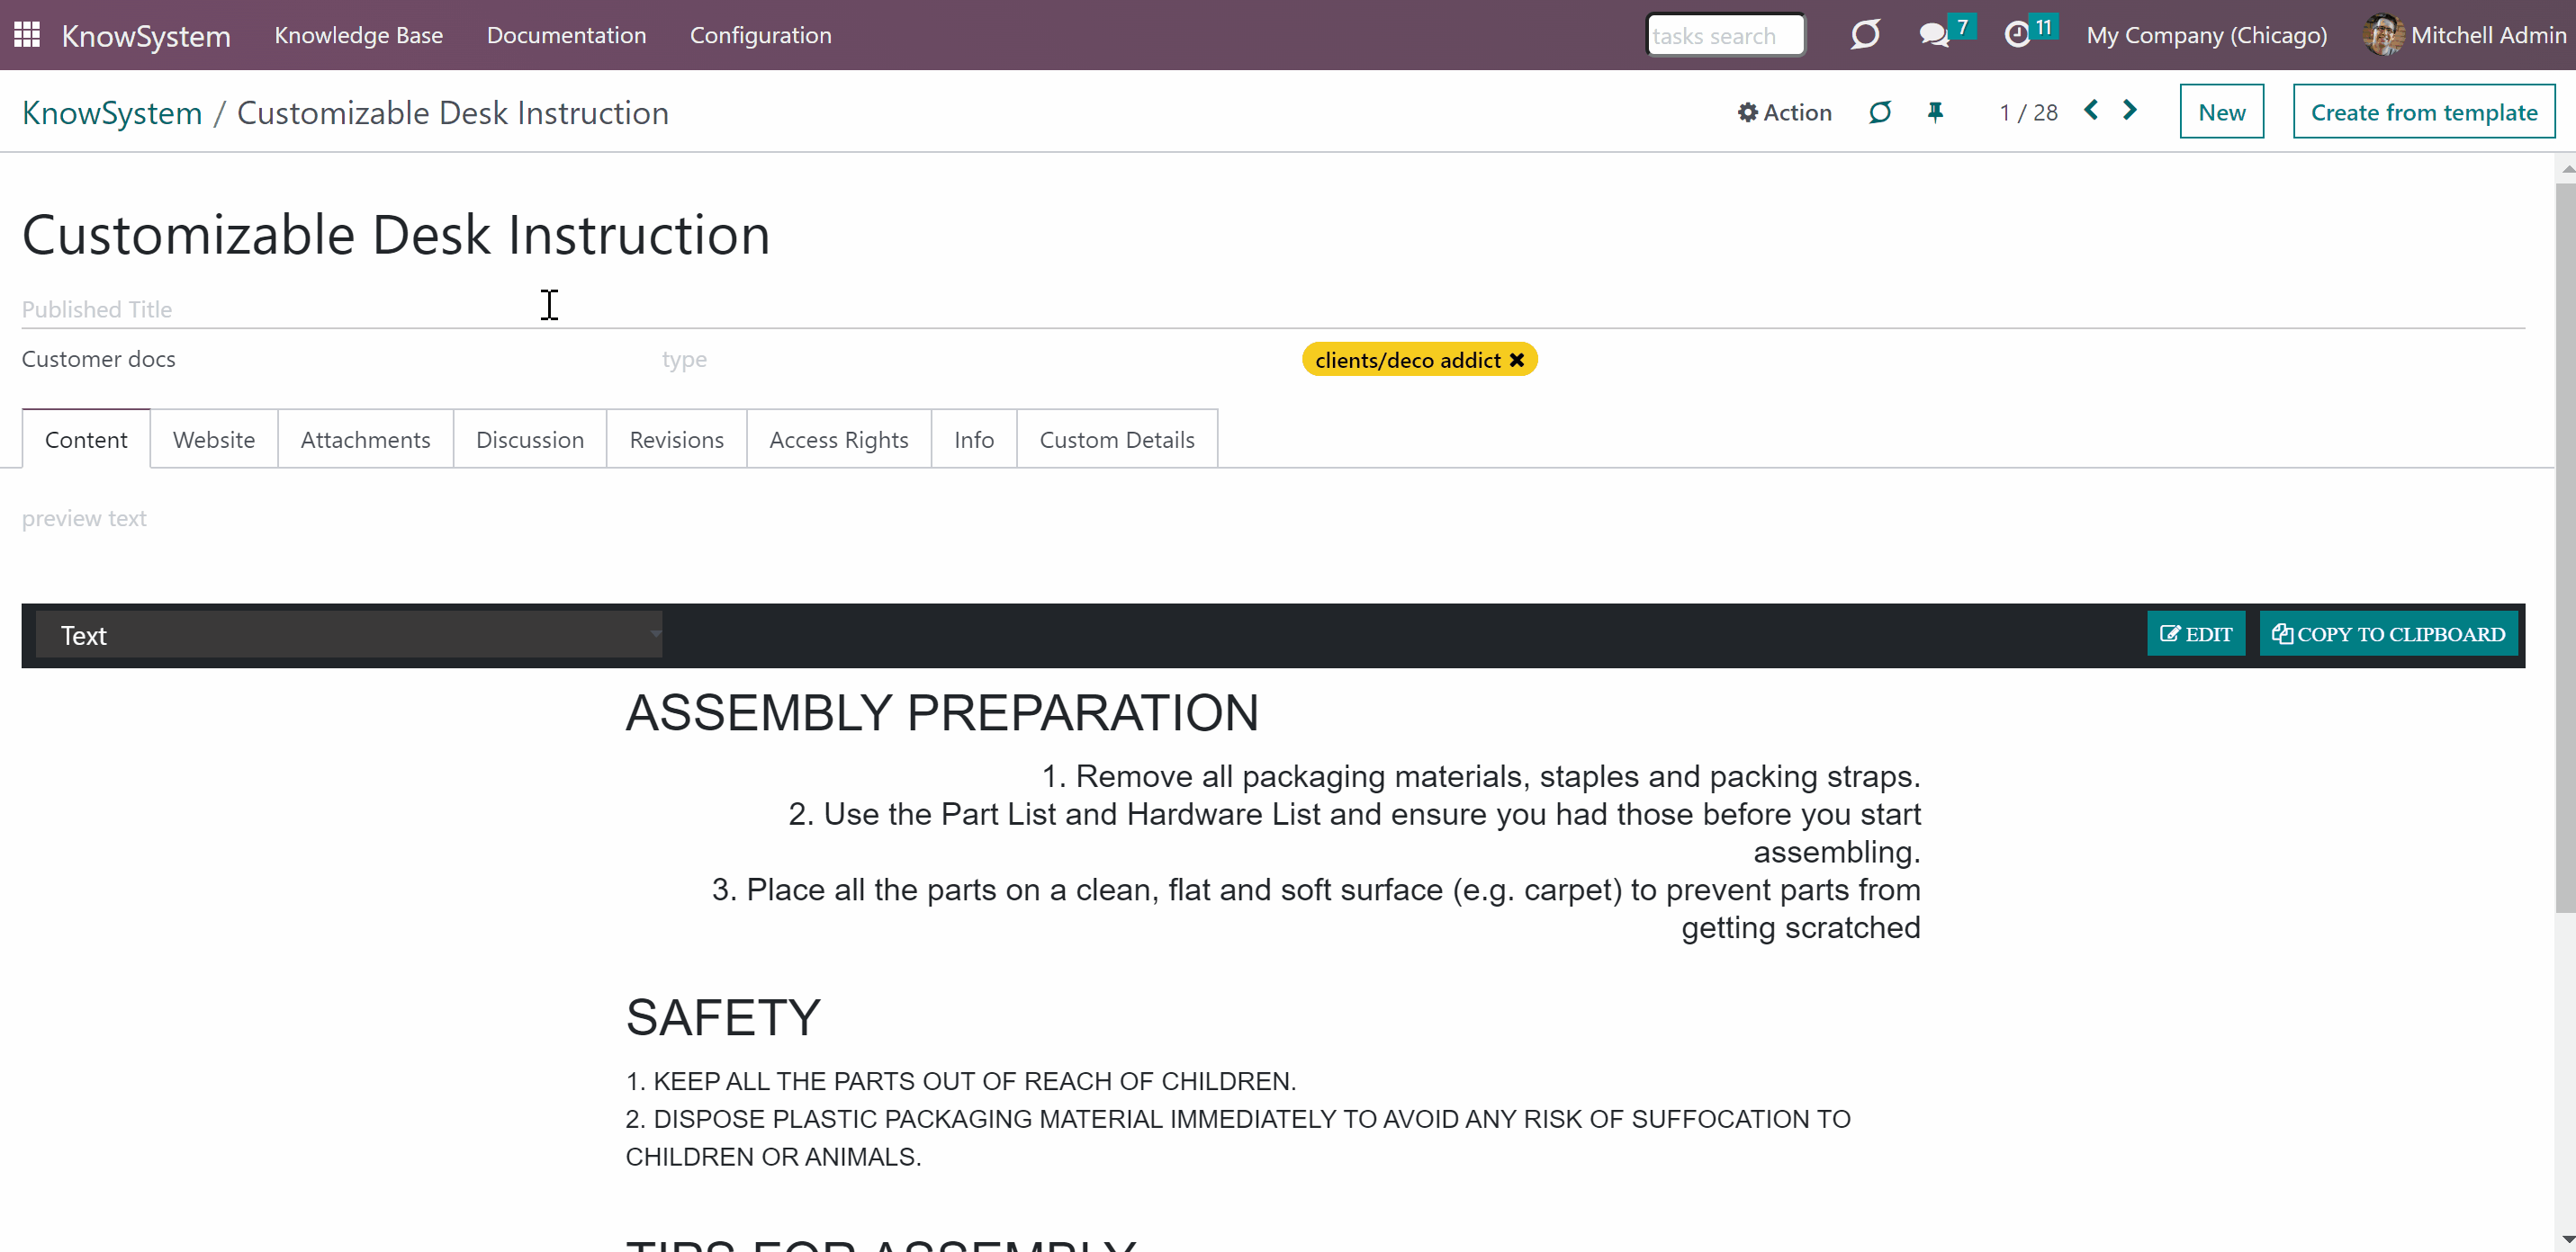The height and width of the screenshot is (1252, 2576).
Task: Switch to the Revisions tab
Action: tap(676, 440)
